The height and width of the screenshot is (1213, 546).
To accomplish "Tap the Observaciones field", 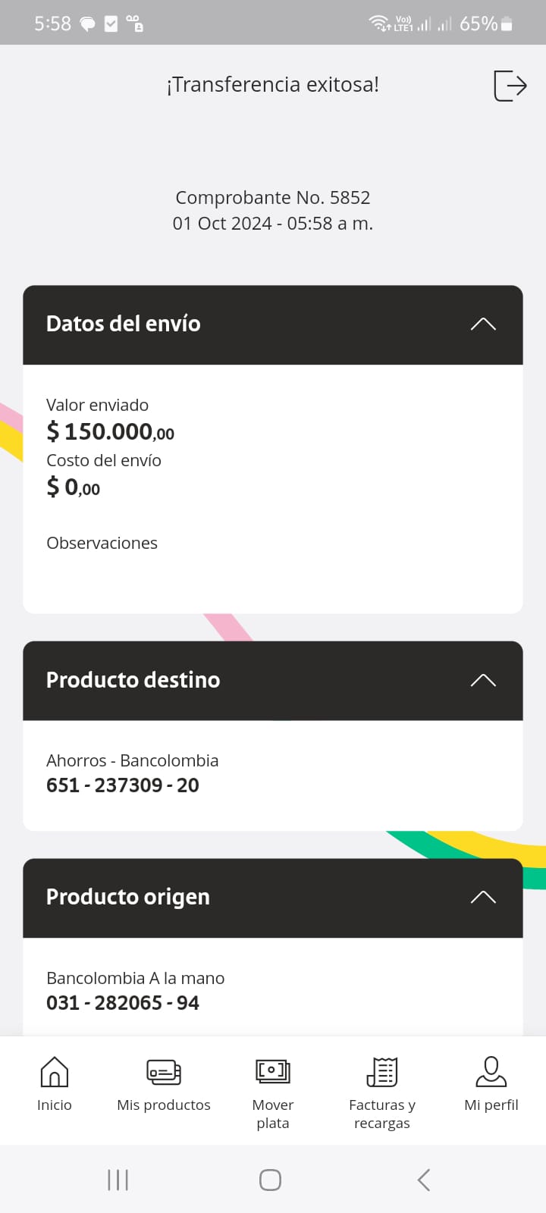I will [x=102, y=544].
